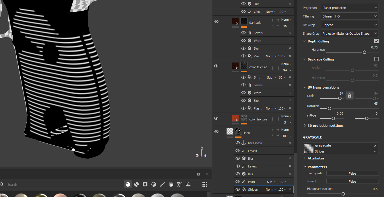The image size is (384, 197).
Task: Open the UV Wrap Repeat dropdown
Action: click(349, 25)
